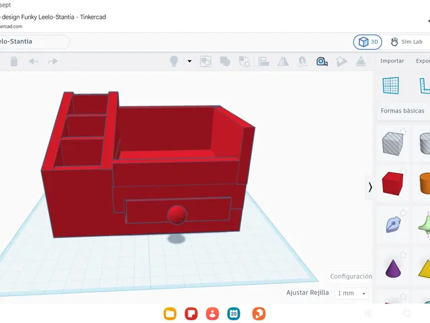Pick the yellow Pyramid shape
Screen dimensions: 430x323
point(425,268)
